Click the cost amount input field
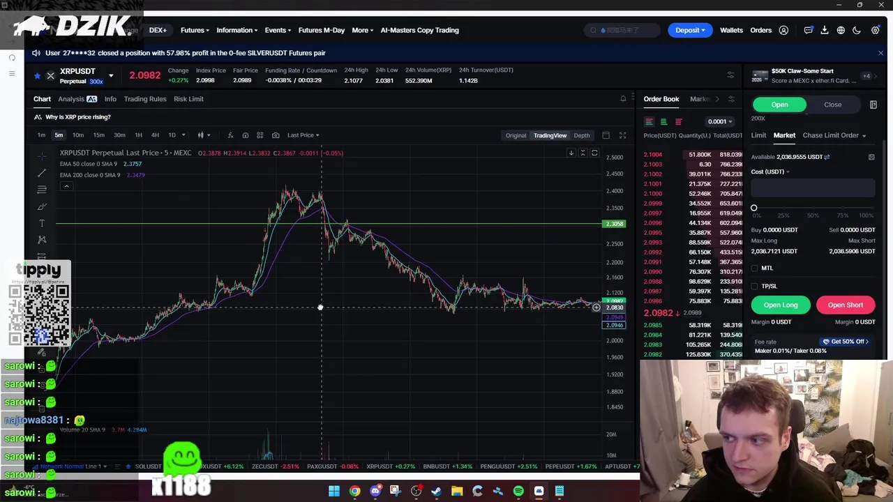Viewport: 893px width, 502px height. [813, 188]
